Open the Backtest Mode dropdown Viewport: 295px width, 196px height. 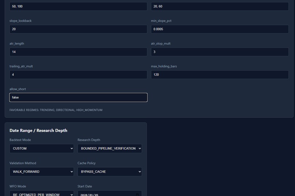pyautogui.click(x=42, y=148)
